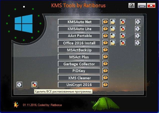The image size is (159, 113).
Task: Launch KMSAuto Net
Action: coord(79,22)
